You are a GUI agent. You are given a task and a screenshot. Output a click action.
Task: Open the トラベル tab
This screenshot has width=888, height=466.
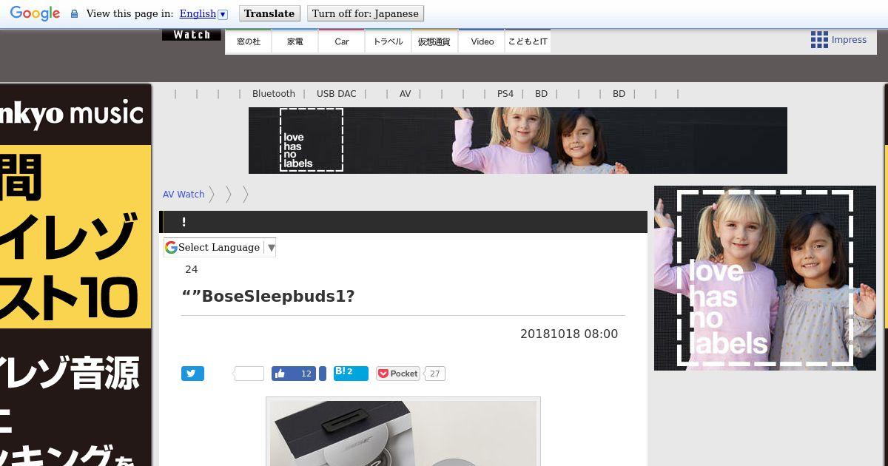(x=388, y=41)
